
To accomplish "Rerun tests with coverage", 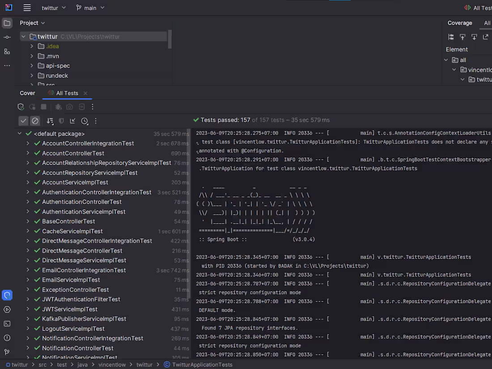I will pos(21,107).
